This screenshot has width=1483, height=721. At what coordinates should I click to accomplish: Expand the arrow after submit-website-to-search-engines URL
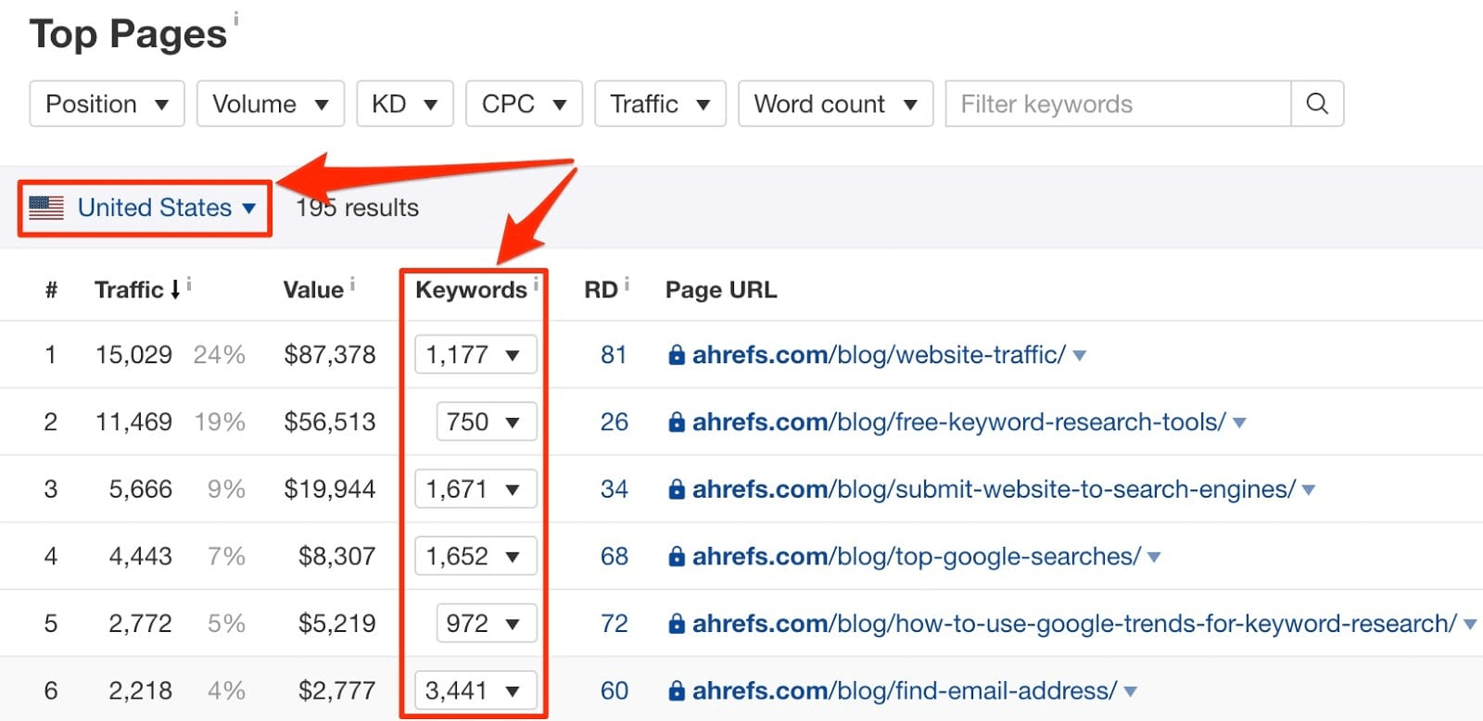(x=1309, y=490)
